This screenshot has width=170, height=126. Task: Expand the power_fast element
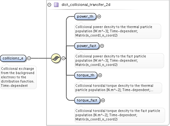[102, 46]
